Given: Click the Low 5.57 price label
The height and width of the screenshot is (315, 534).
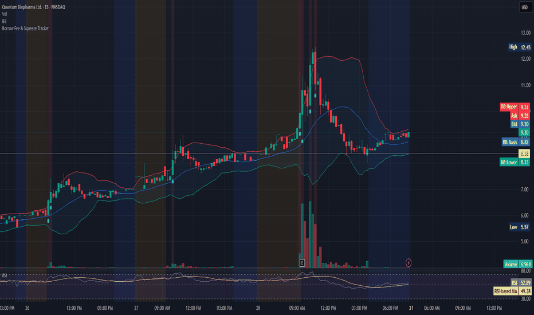Looking at the screenshot, I should [520, 227].
